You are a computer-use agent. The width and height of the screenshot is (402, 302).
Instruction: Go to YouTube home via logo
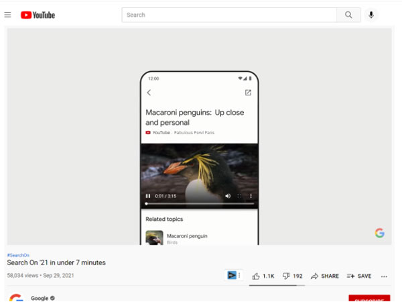pos(38,15)
